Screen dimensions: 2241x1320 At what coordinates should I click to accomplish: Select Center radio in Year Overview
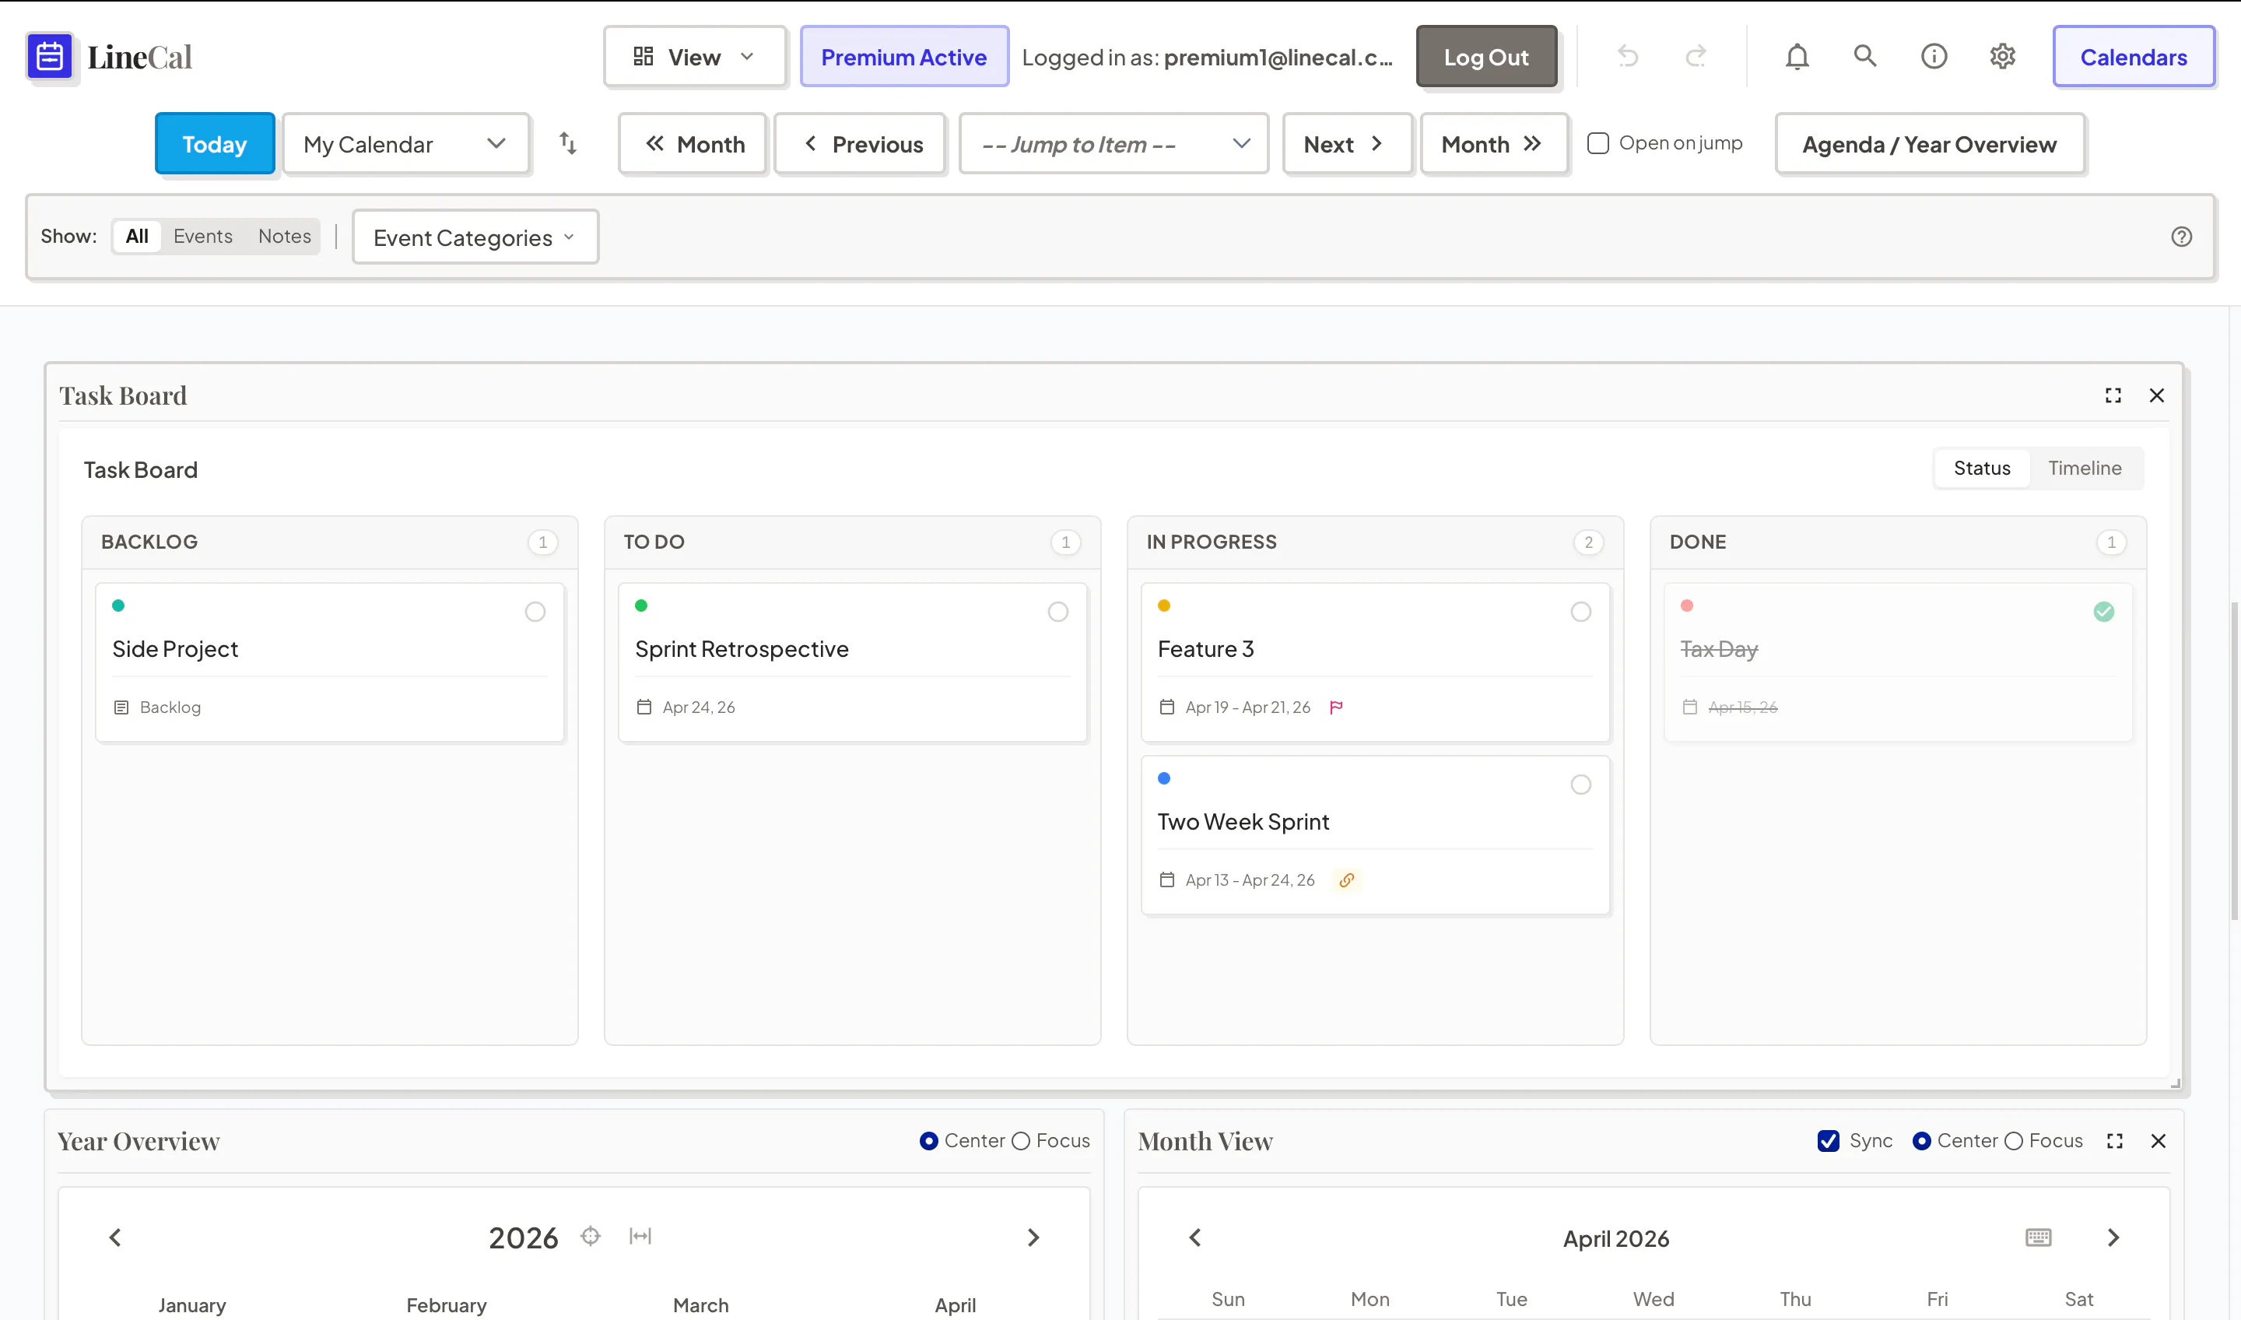(928, 1141)
